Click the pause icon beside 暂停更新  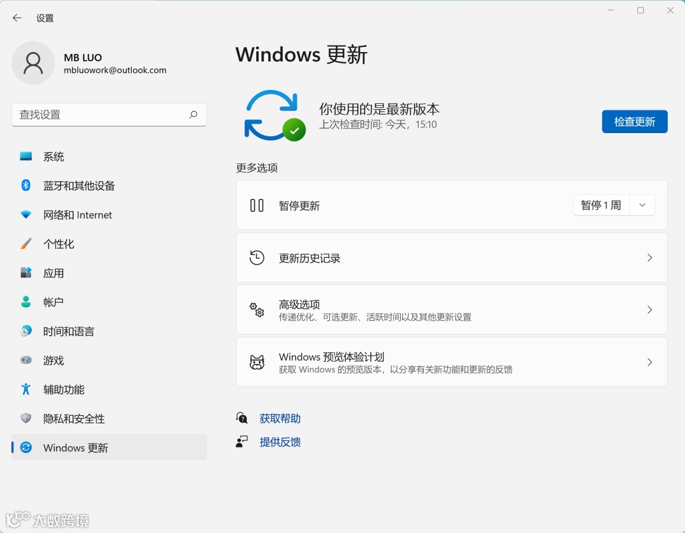click(257, 205)
